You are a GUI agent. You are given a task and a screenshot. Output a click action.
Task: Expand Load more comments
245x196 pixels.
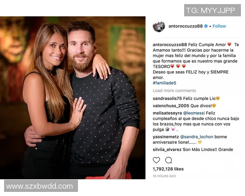tap(174, 91)
